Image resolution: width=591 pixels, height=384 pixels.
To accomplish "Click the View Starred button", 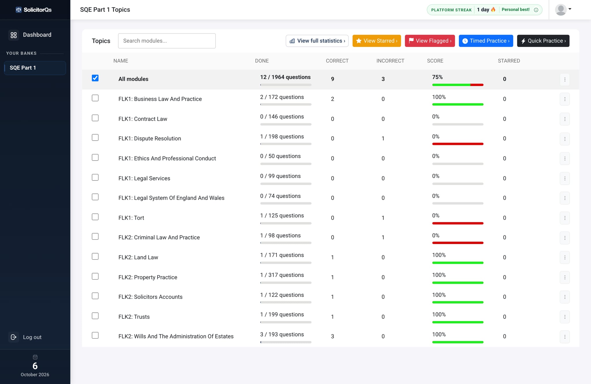I will pos(377,41).
